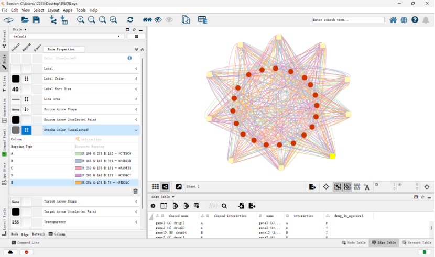The image size is (435, 257).
Task: Click Import Table from File icon
Action: [64, 20]
